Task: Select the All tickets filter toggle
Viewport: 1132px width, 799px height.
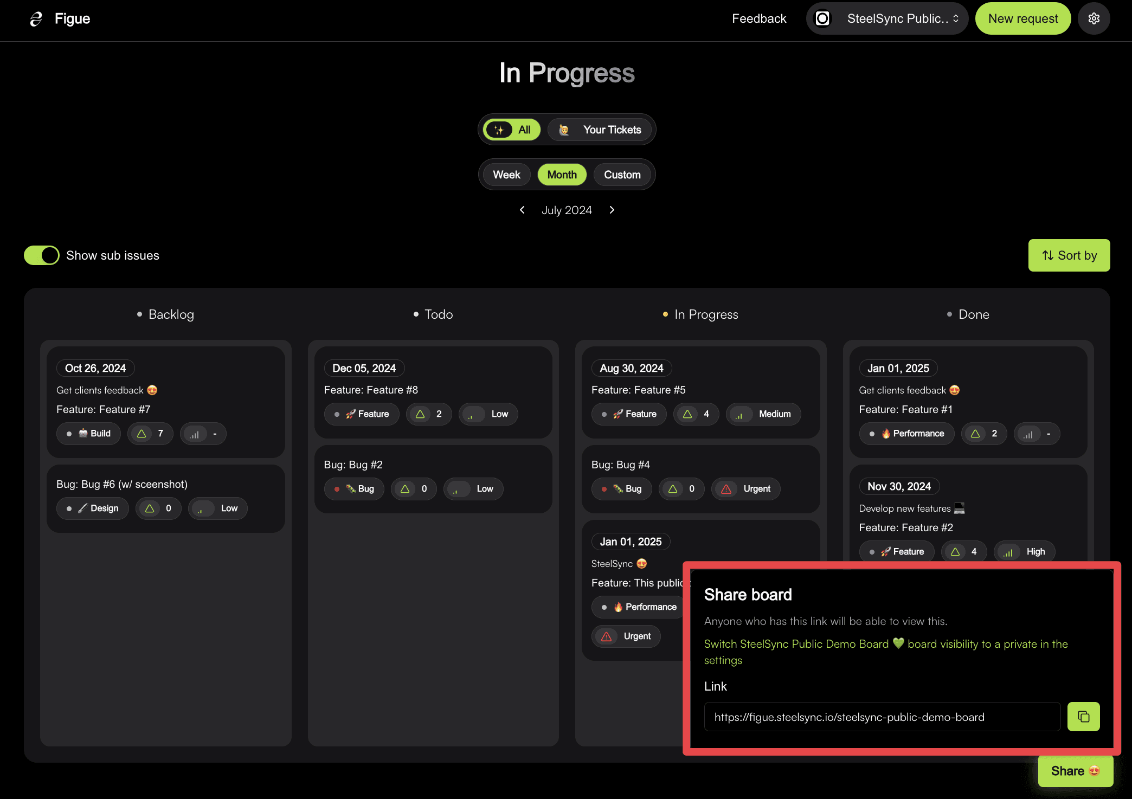Action: click(511, 130)
